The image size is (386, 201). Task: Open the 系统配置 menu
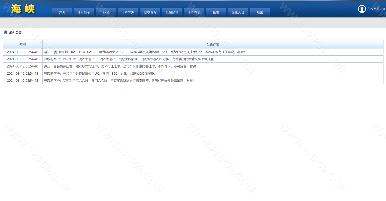tap(172, 13)
